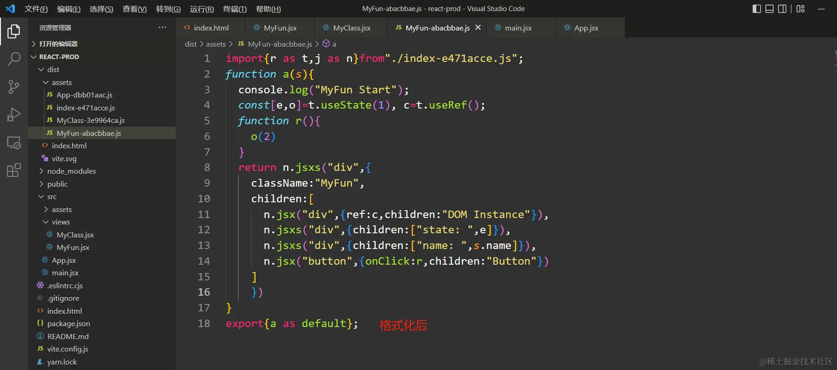Open customize layout icon
This screenshot has height=370, width=837.
point(800,9)
